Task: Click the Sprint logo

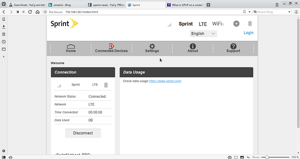Action: point(64,23)
